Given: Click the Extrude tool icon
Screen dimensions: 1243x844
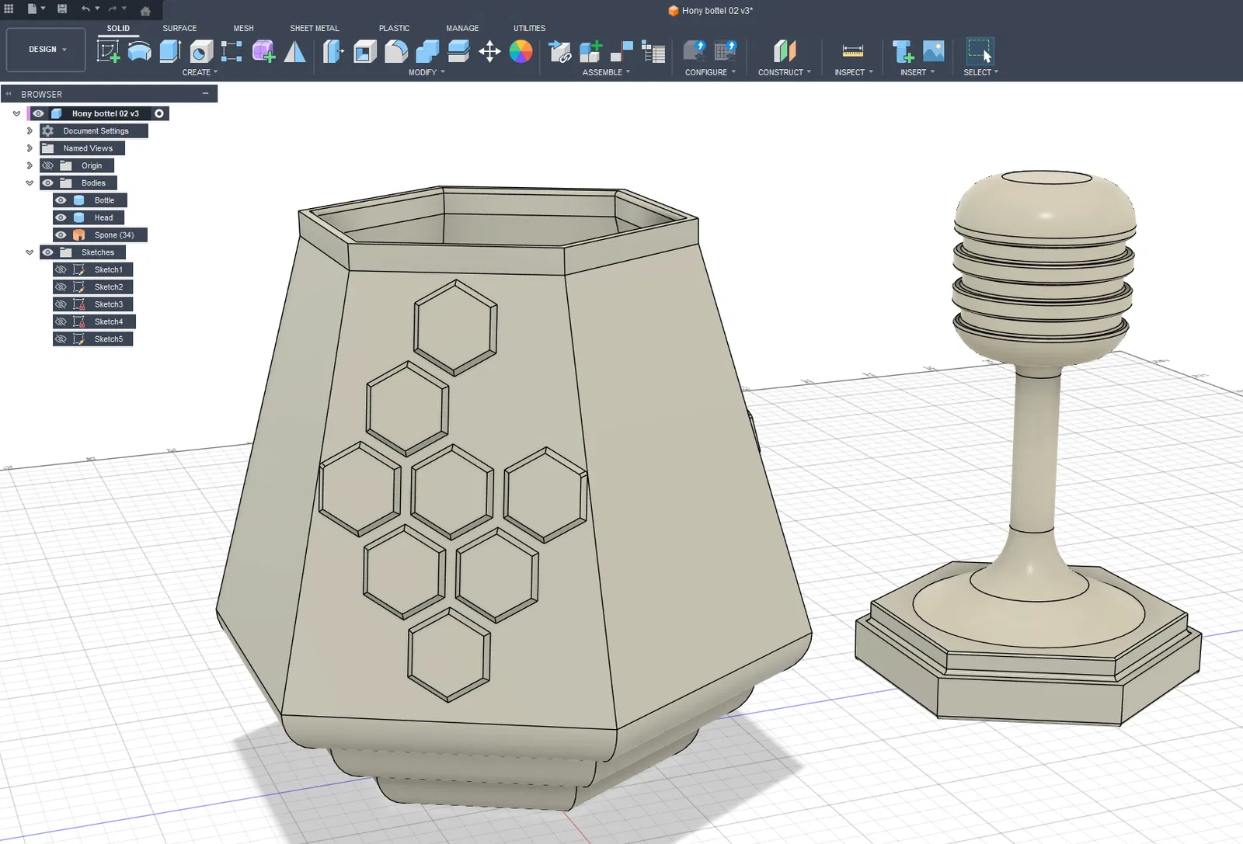Looking at the screenshot, I should pos(170,51).
